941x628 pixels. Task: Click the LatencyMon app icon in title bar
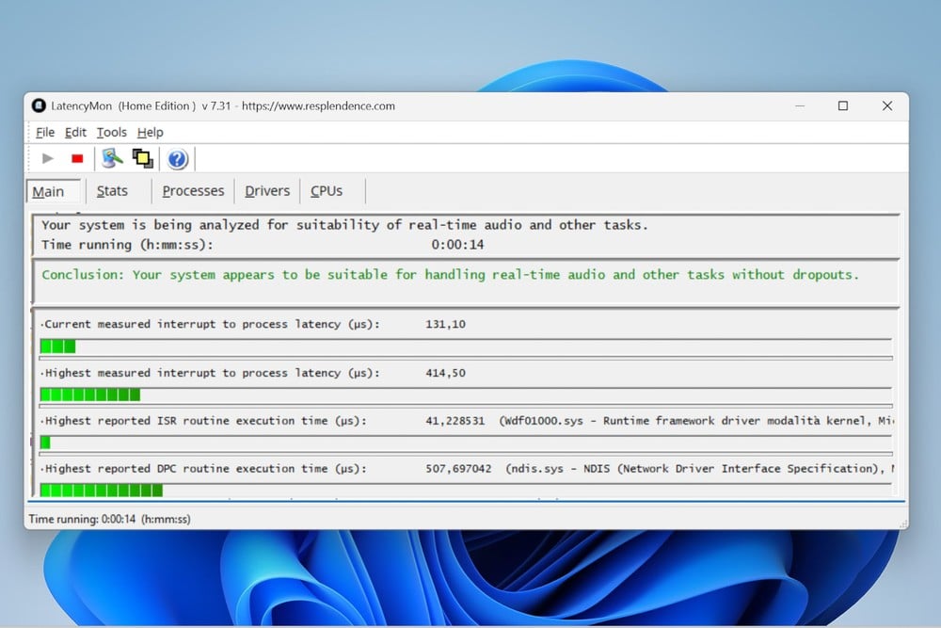[39, 105]
